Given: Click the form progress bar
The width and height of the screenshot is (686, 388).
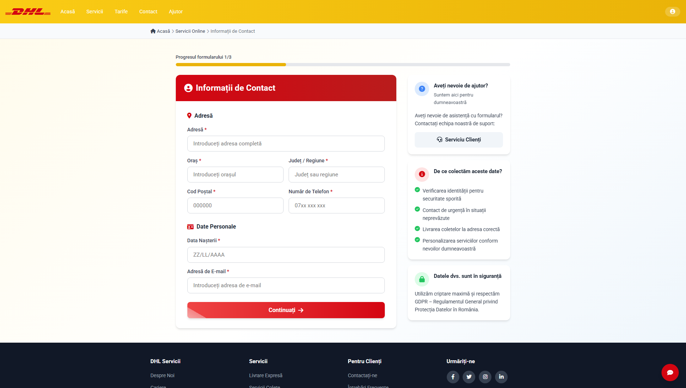Looking at the screenshot, I should (343, 65).
